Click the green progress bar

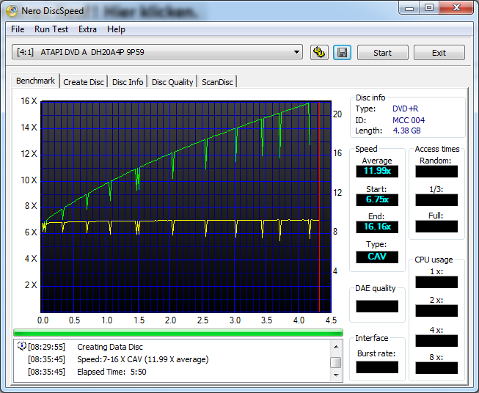pos(178,333)
